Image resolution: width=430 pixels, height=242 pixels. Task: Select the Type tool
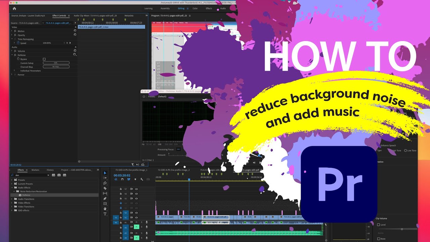pos(105,214)
